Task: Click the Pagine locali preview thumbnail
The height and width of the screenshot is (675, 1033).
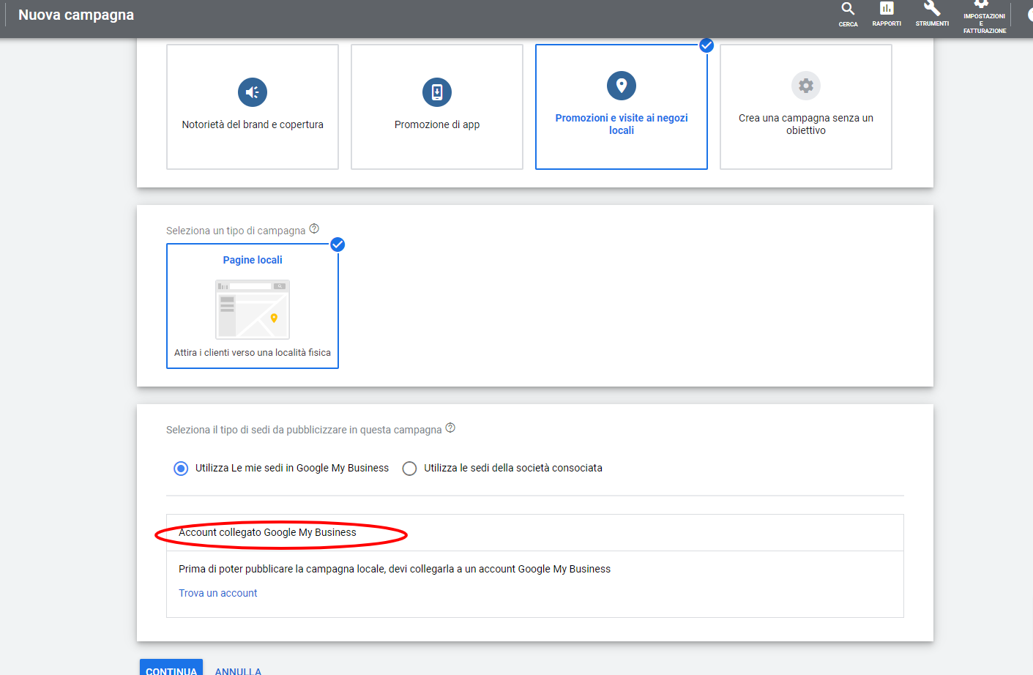Action: [253, 309]
